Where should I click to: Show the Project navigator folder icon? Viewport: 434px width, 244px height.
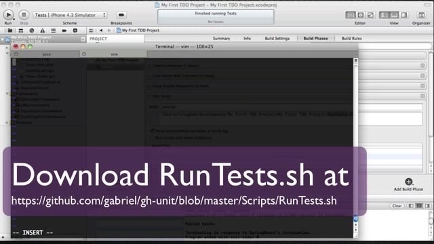coord(10,30)
